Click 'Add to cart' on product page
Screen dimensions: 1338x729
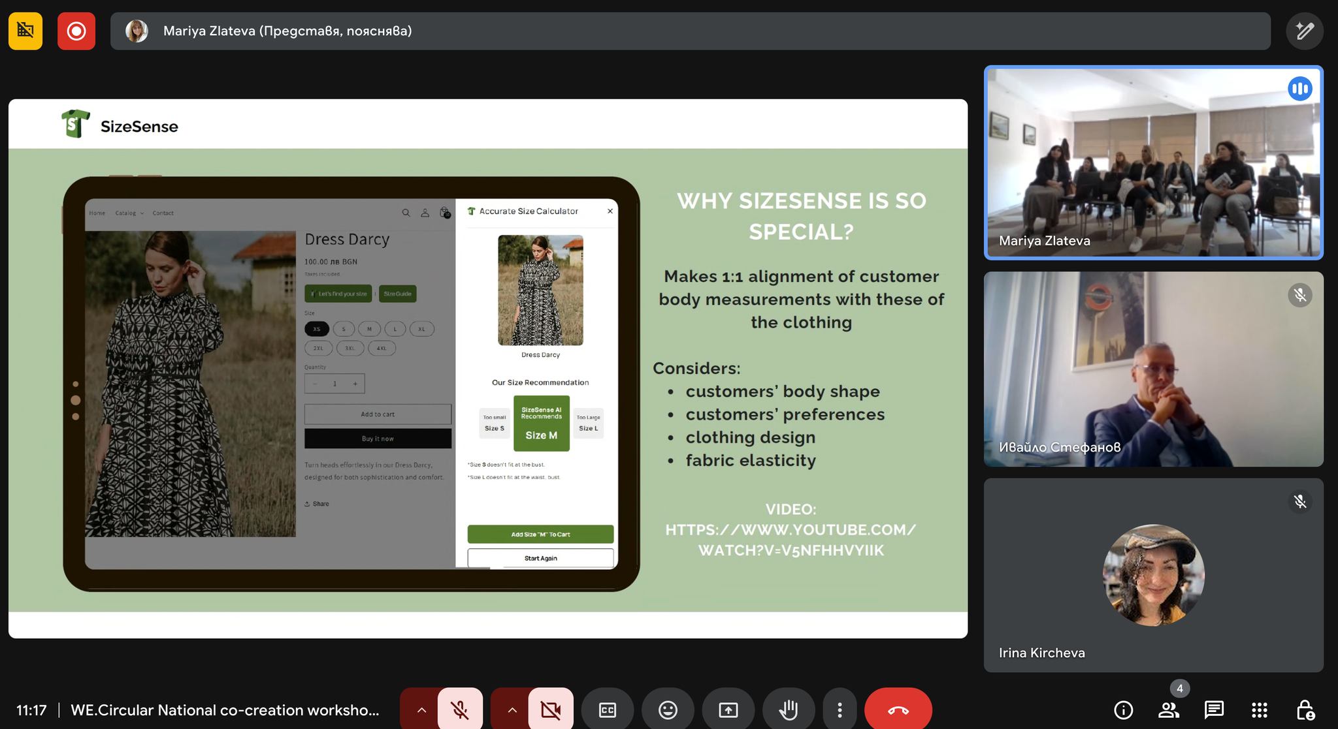tap(378, 414)
